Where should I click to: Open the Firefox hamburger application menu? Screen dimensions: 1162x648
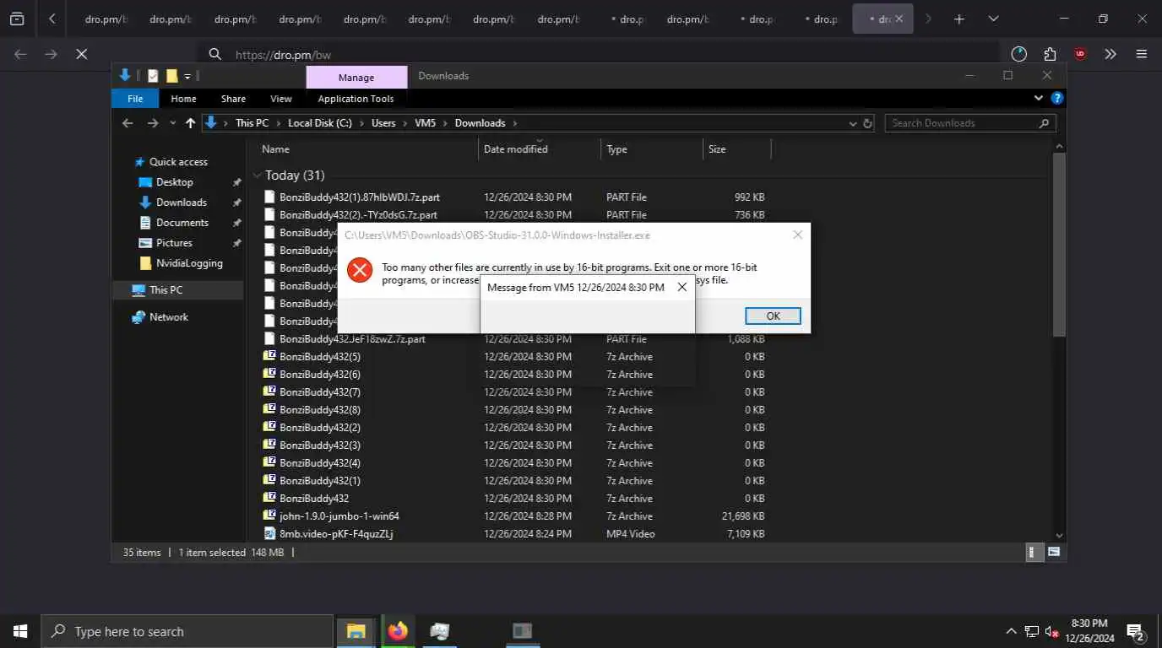coord(1142,54)
